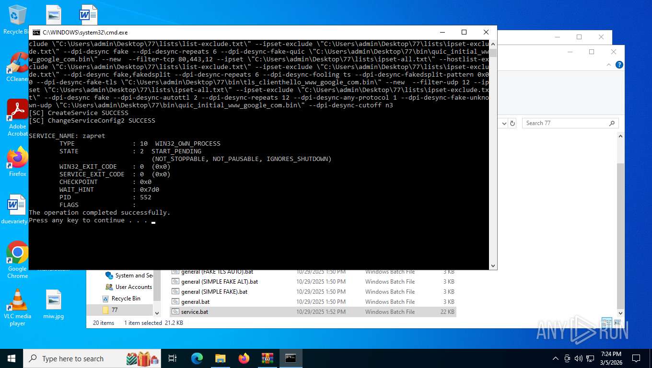Minimize the cmd.exe window
This screenshot has width=652, height=368.
pyautogui.click(x=442, y=33)
